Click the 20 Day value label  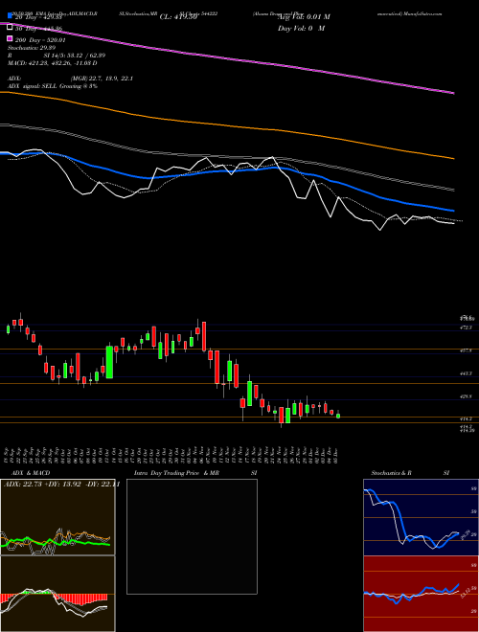[x=38, y=18]
